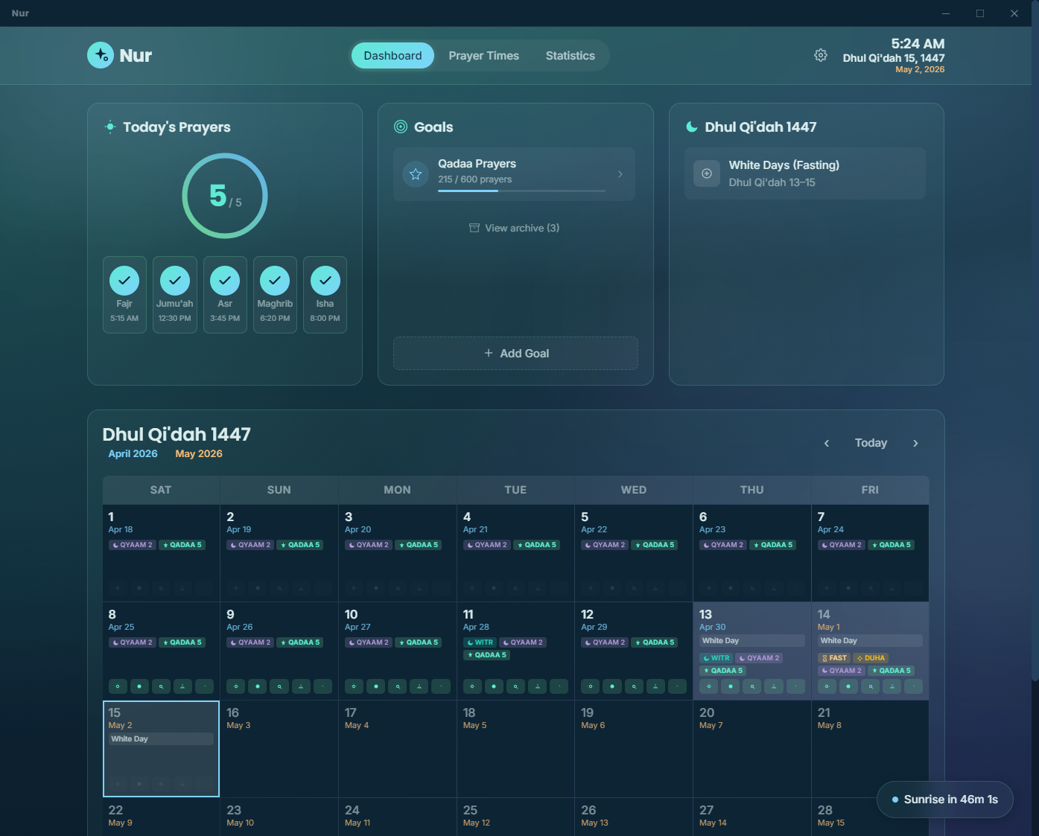1039x836 pixels.
Task: Toggle the first prayer marker on day 8
Action: [x=118, y=686]
